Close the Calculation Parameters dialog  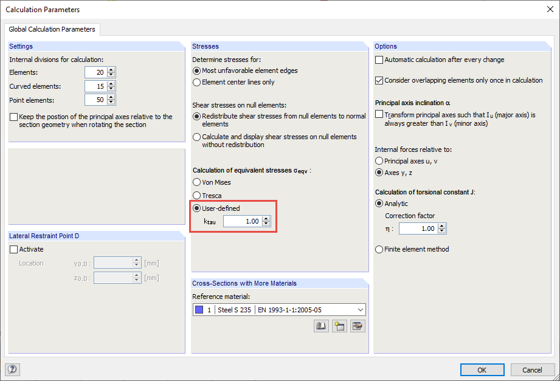(550, 9)
